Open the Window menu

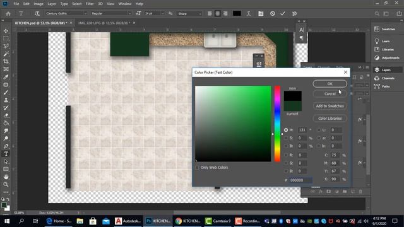pyautogui.click(x=125, y=4)
